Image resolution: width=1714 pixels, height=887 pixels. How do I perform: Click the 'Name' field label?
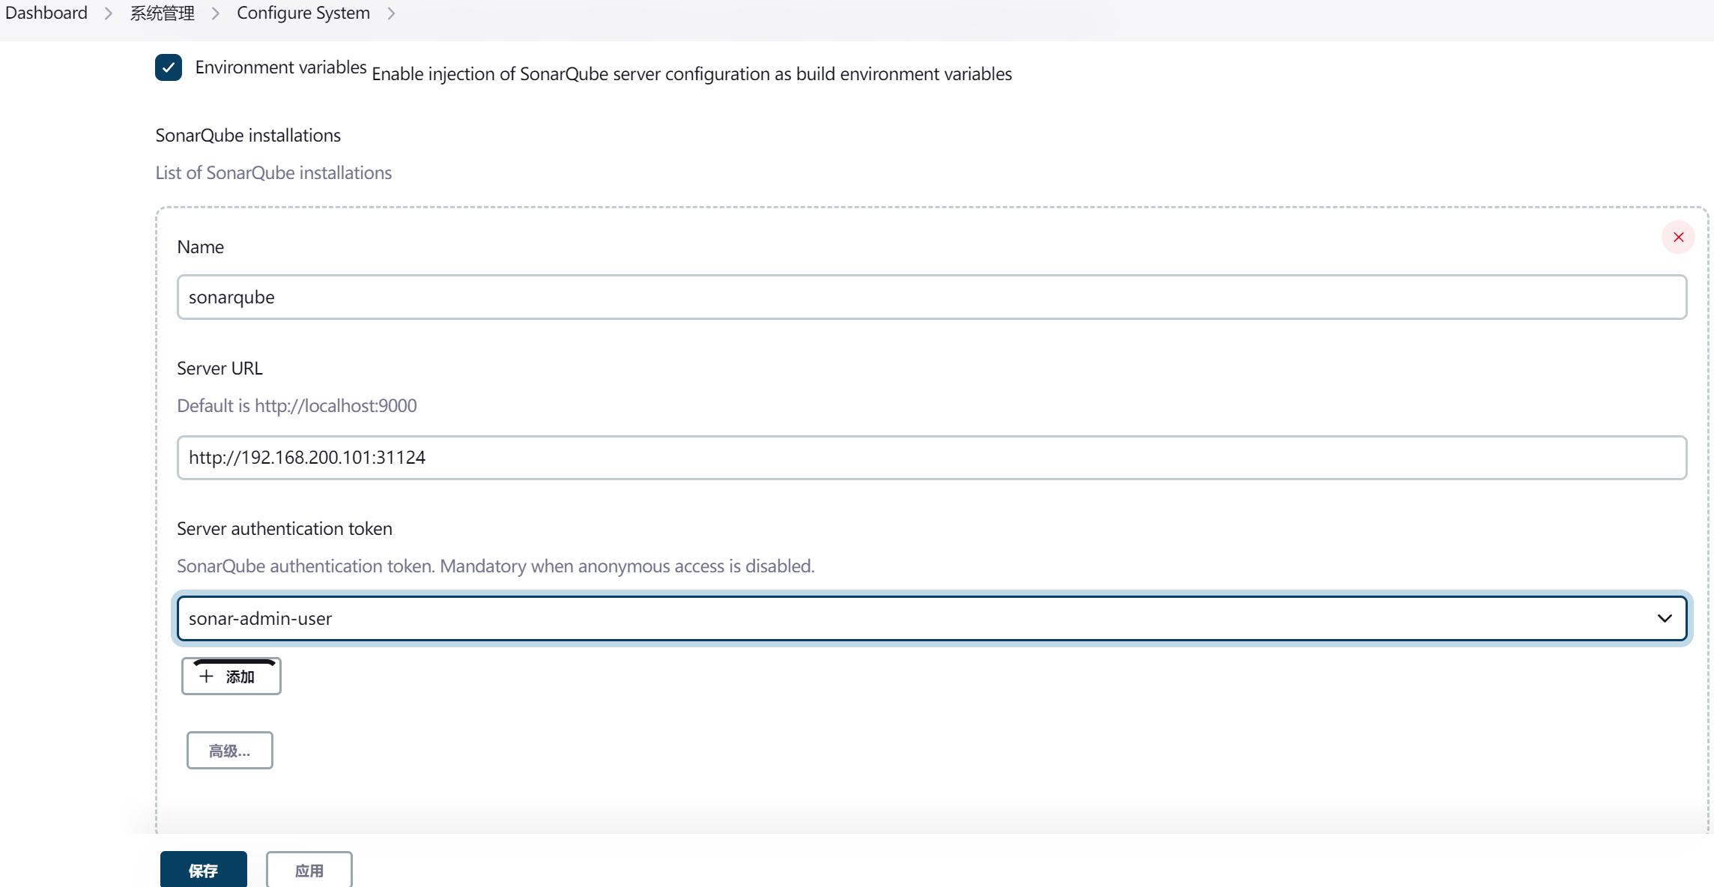coord(200,247)
